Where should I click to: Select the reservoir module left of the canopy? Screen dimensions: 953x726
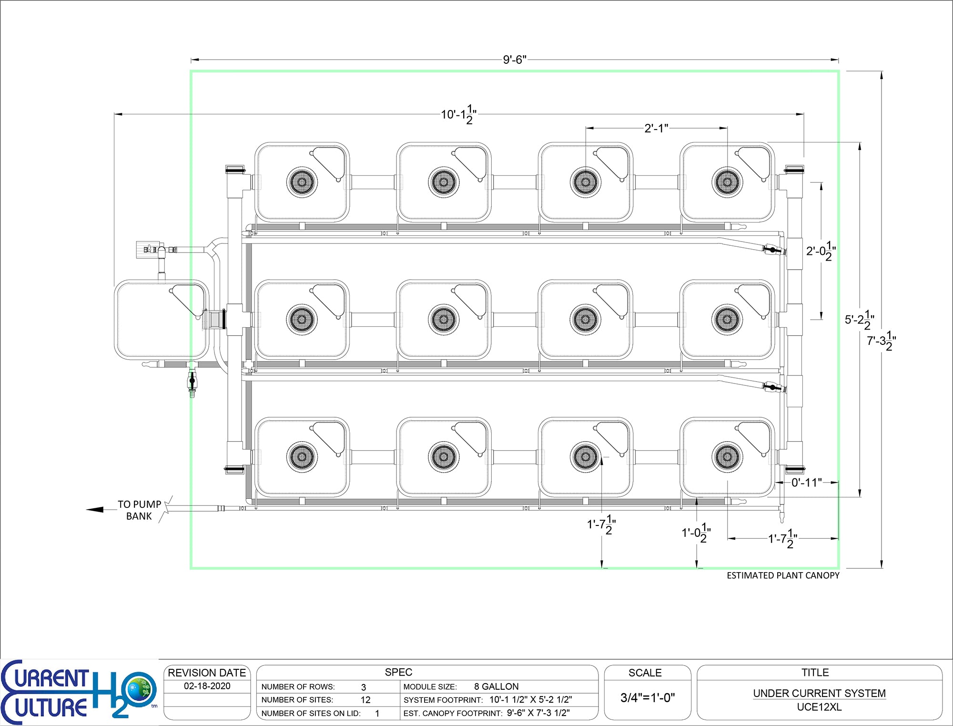[162, 320]
